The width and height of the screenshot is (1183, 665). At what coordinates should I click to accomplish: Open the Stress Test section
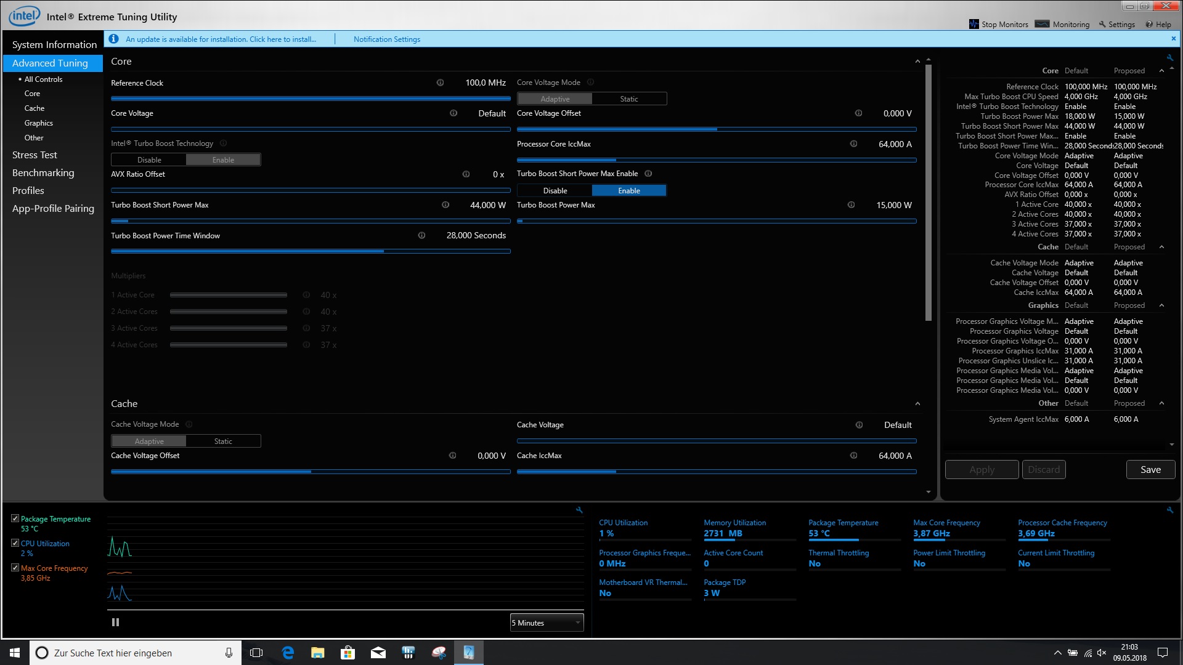point(35,155)
